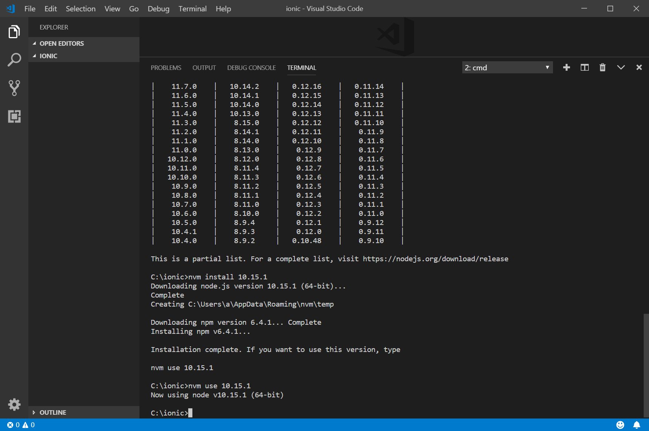
Task: Open the Search view icon
Action: 14,60
